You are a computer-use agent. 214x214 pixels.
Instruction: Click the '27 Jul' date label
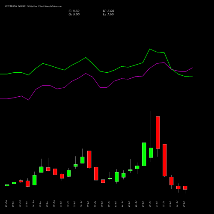pos(184,204)
